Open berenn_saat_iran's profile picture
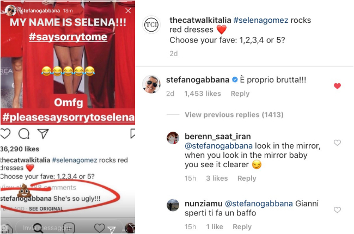Image resolution: width=354 pixels, height=234 pixels. (173, 137)
